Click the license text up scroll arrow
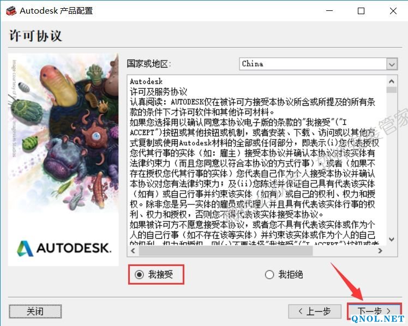408x326 pixels. coord(391,81)
